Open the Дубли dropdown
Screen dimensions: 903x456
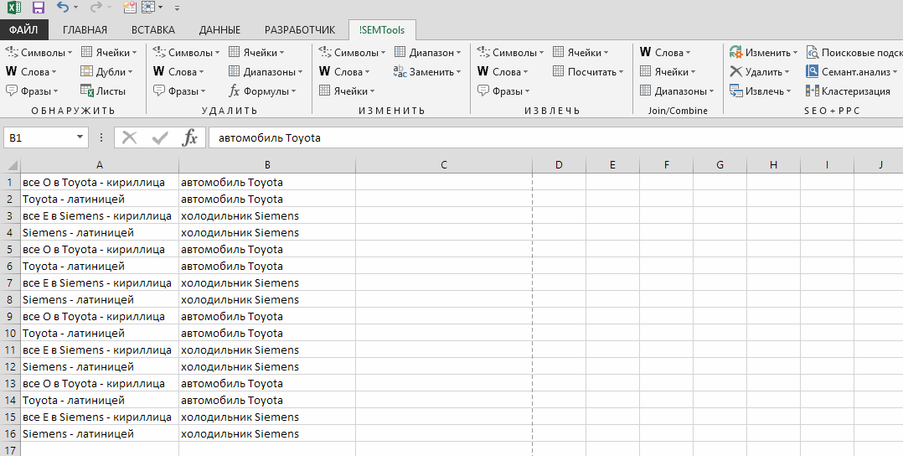point(106,71)
